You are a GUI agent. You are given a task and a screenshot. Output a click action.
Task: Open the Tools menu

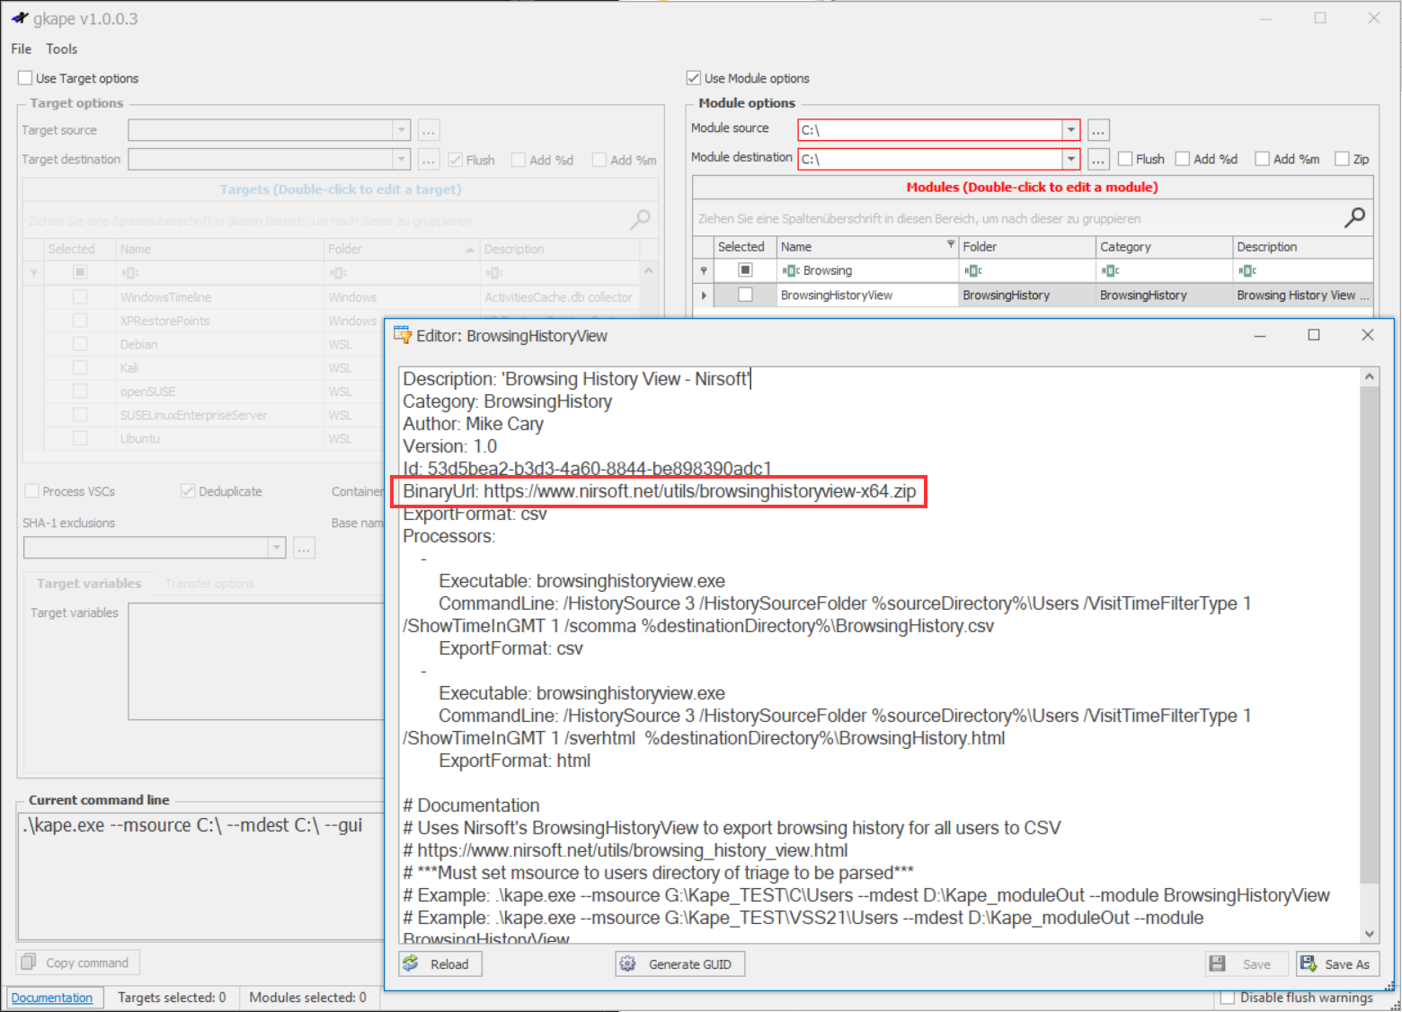[x=62, y=49]
